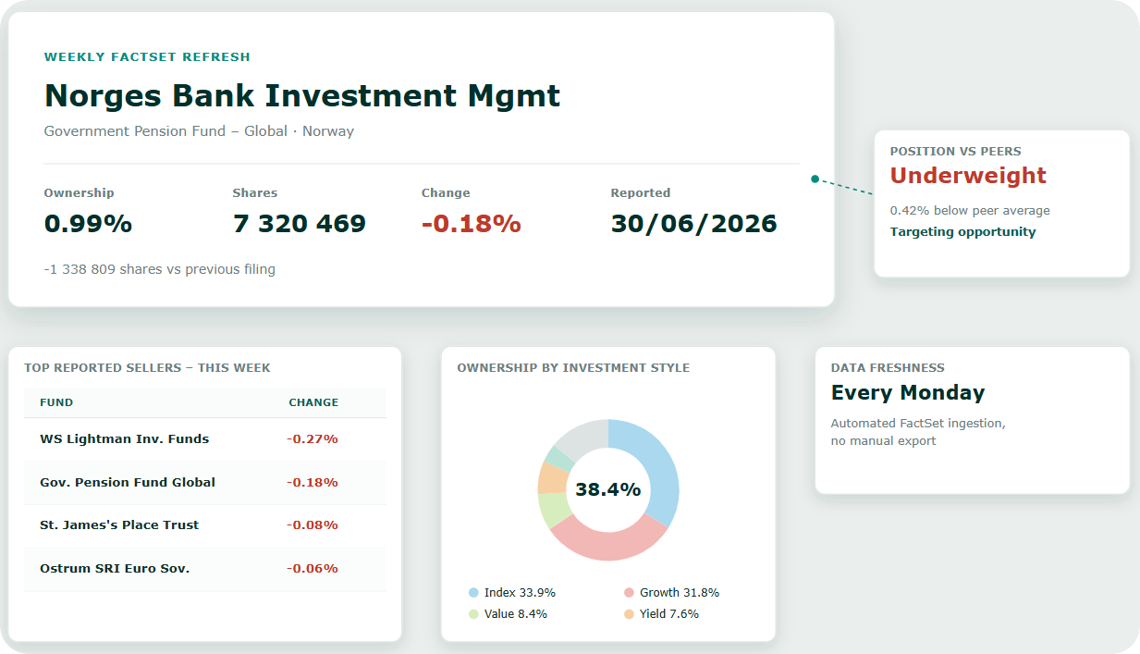Screen dimensions: 1140x654
Task: Select the St. James's Place Trust row
Action: click(204, 525)
